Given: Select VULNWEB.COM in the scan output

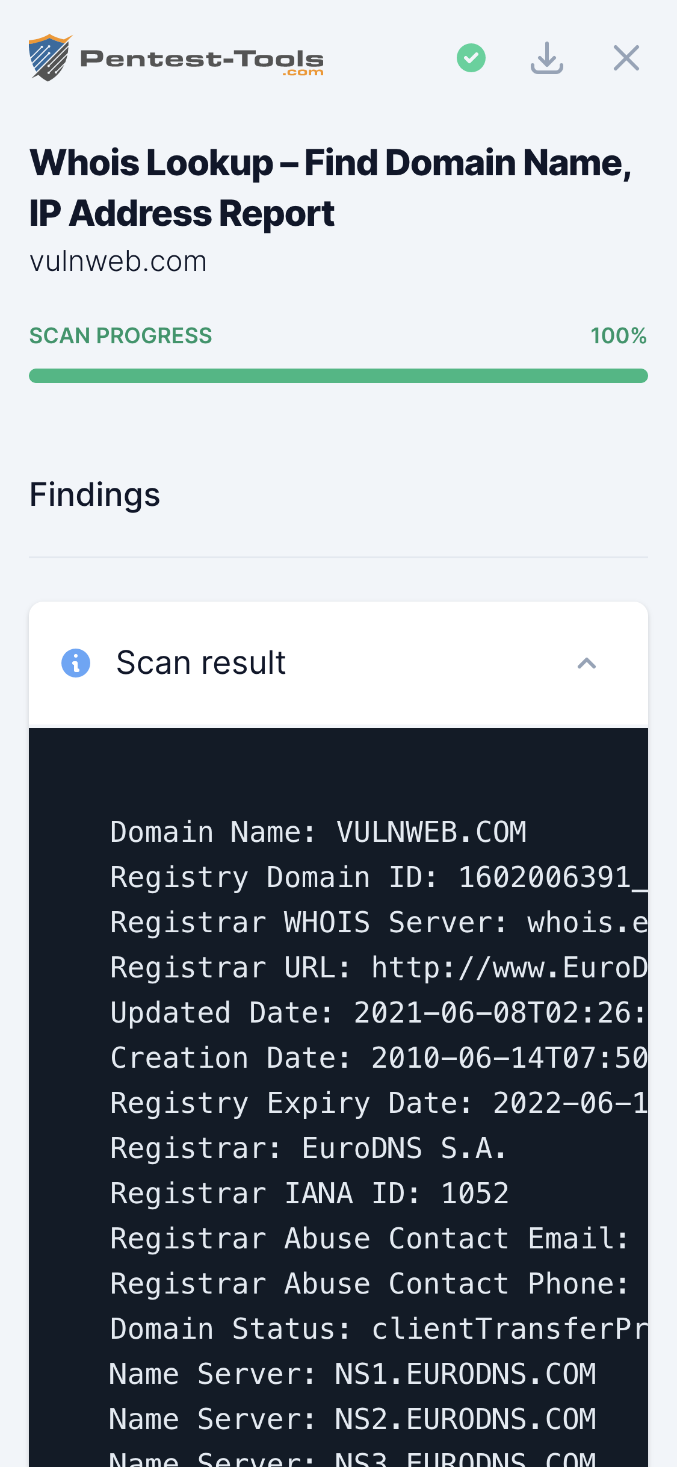Looking at the screenshot, I should (431, 832).
